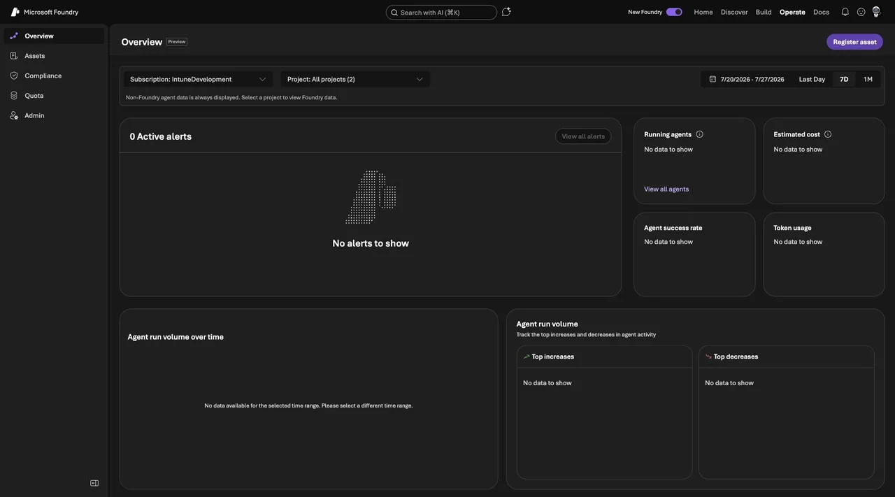Click 'Track the top increases and decreases' subtitle
Screen dimensions: 895x497
coord(586,335)
